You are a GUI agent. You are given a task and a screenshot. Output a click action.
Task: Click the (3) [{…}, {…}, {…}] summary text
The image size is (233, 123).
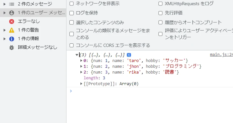click(102, 55)
